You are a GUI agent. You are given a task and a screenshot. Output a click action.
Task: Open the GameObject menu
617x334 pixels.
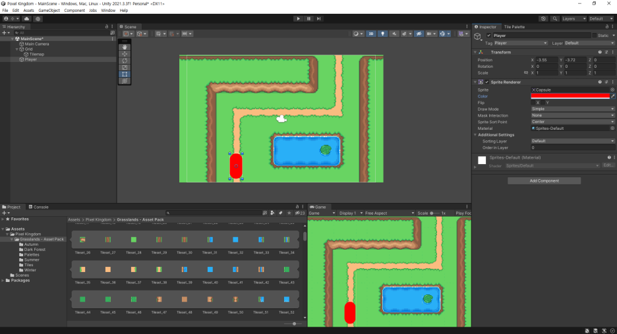tap(49, 11)
